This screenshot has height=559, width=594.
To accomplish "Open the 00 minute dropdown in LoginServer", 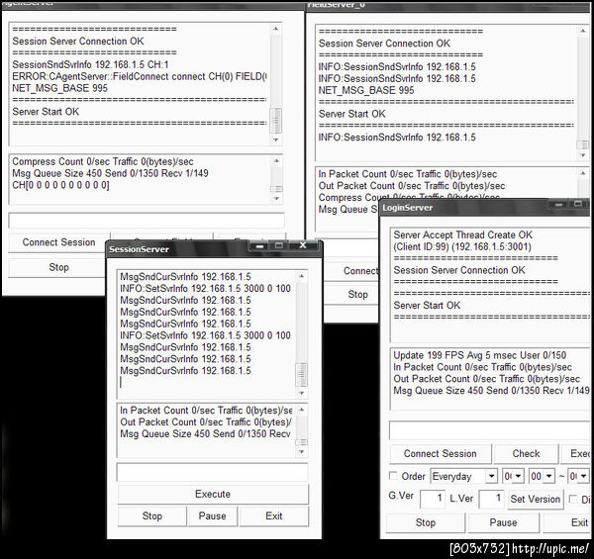I will [x=547, y=476].
